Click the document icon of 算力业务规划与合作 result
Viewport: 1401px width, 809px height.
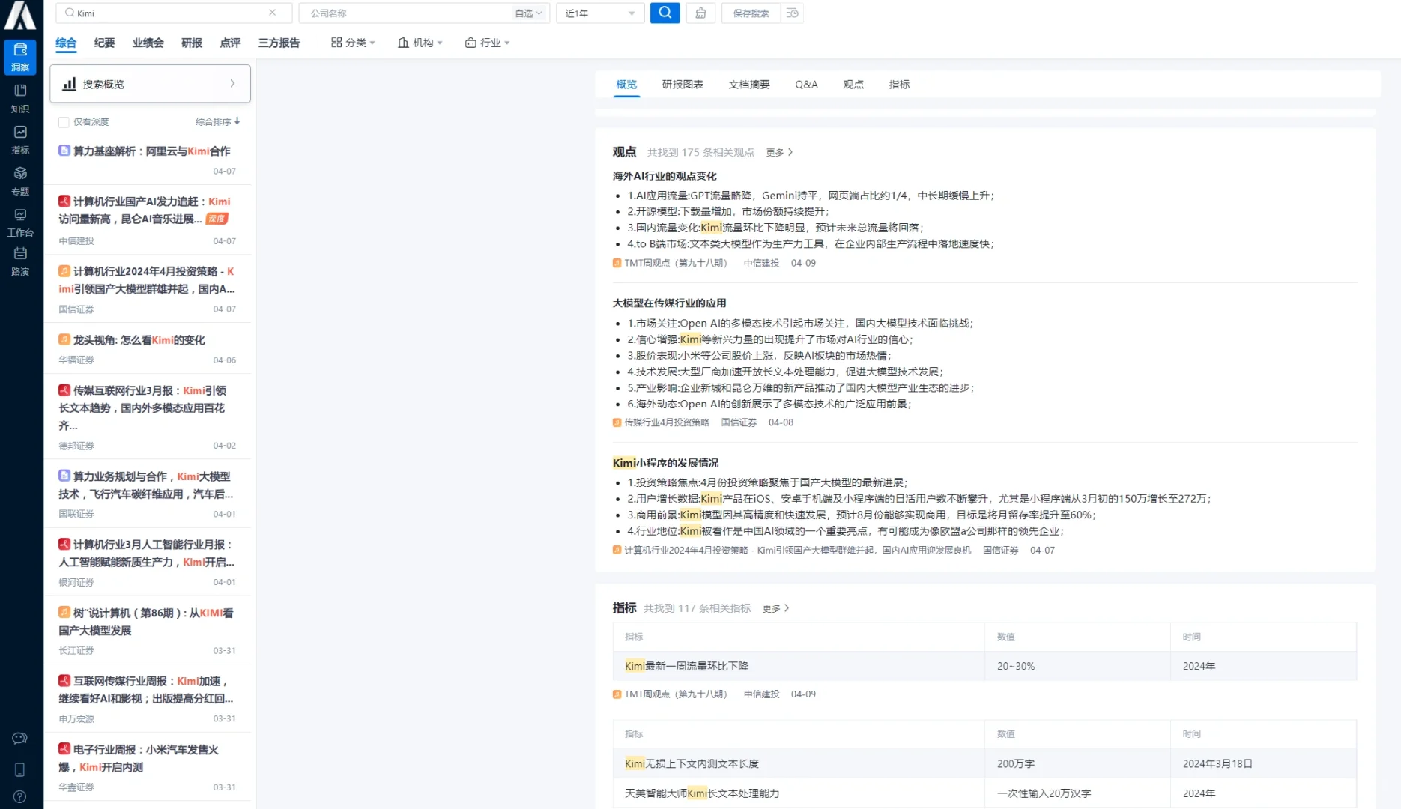[x=64, y=476]
